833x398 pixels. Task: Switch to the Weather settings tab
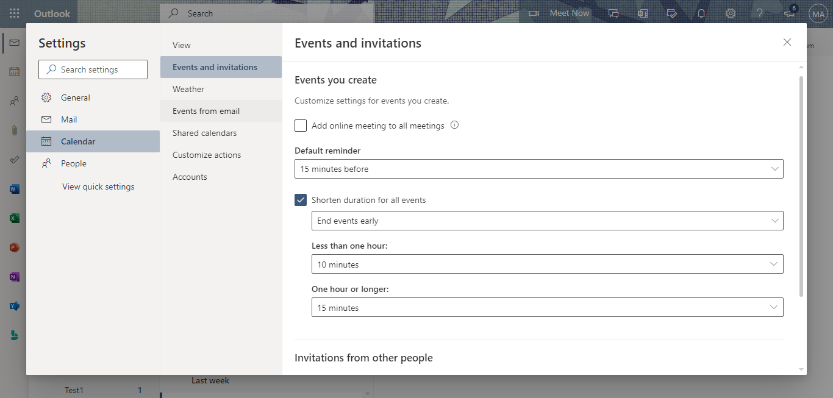point(188,88)
